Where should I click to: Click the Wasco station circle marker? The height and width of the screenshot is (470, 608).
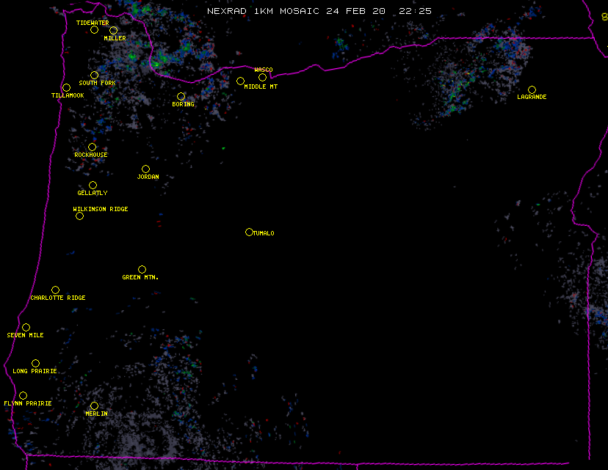pos(262,78)
